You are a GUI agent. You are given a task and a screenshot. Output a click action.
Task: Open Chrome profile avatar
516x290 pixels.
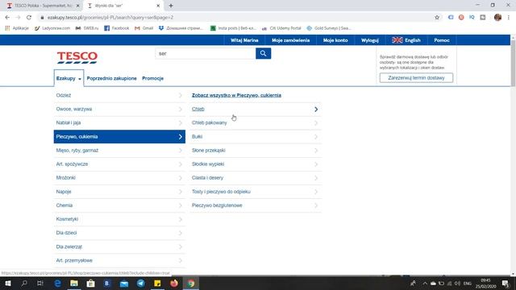497,18
